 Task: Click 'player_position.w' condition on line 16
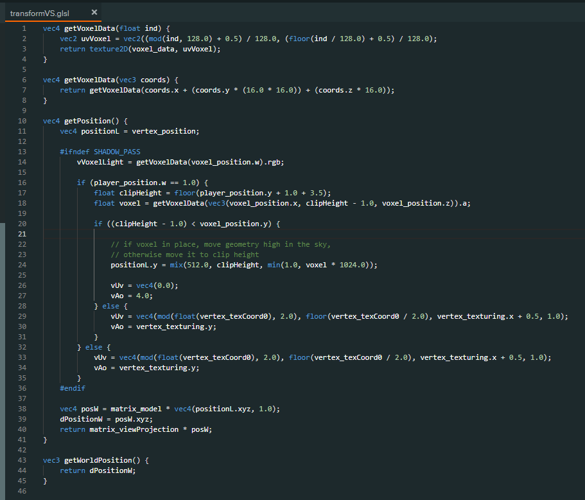tap(130, 183)
